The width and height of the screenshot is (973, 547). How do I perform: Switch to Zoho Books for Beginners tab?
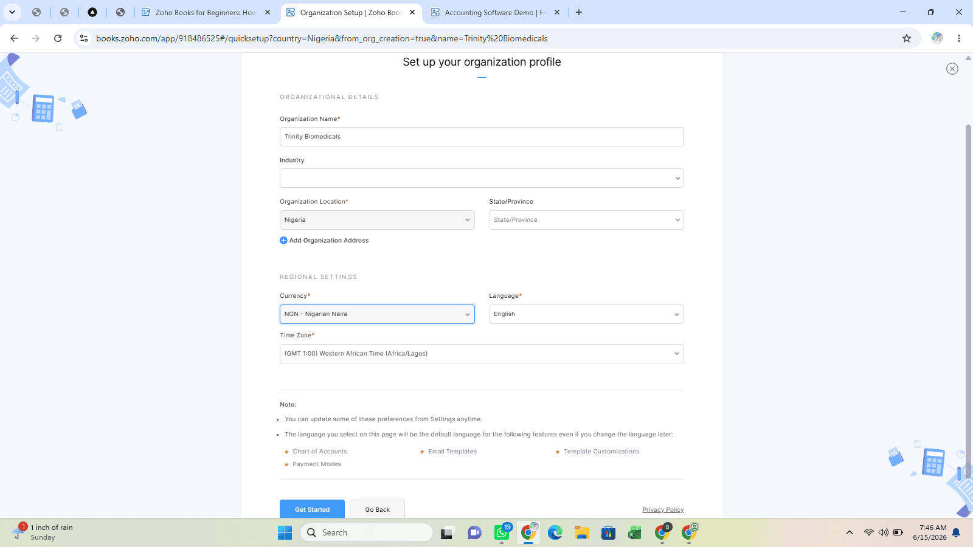206,12
